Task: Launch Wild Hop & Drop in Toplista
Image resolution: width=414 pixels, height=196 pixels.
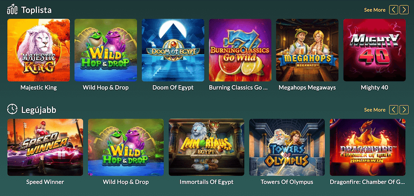Action: (106, 50)
